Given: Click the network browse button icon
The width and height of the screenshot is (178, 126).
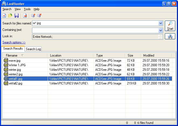Looking at the screenshot, I should click(x=170, y=36).
